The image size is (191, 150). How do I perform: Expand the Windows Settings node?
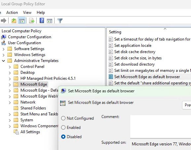coord(4,55)
